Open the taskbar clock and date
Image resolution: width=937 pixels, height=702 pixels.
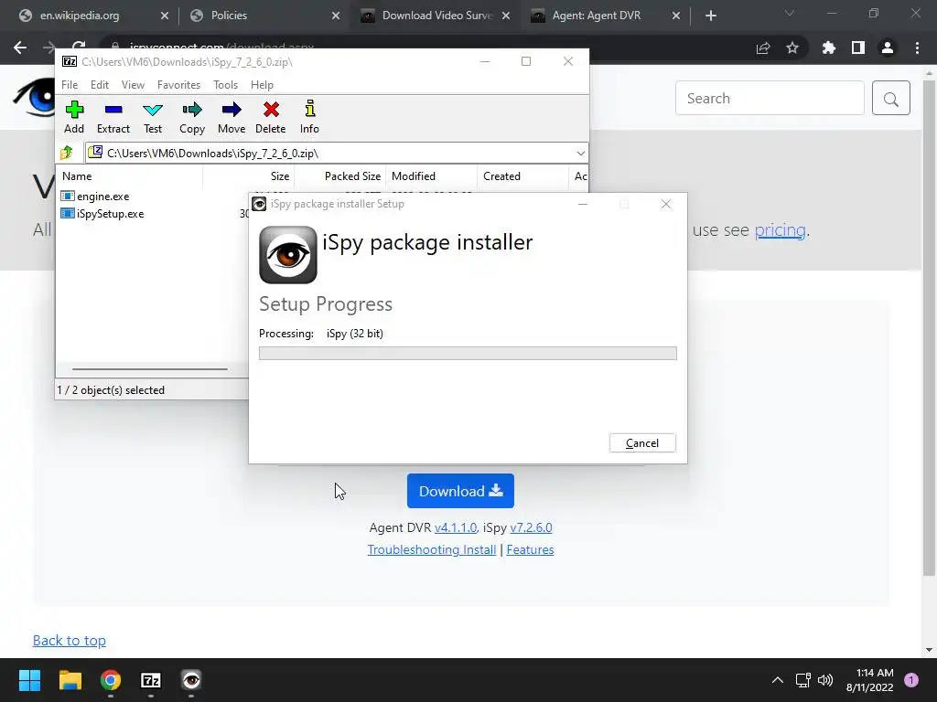click(869, 680)
